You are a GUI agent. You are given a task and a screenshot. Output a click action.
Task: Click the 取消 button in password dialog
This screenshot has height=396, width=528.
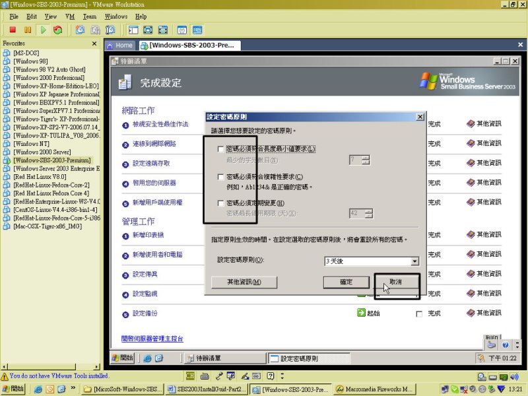(x=395, y=282)
